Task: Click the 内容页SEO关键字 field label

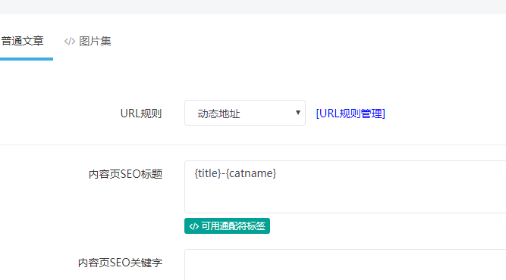Action: click(120, 263)
